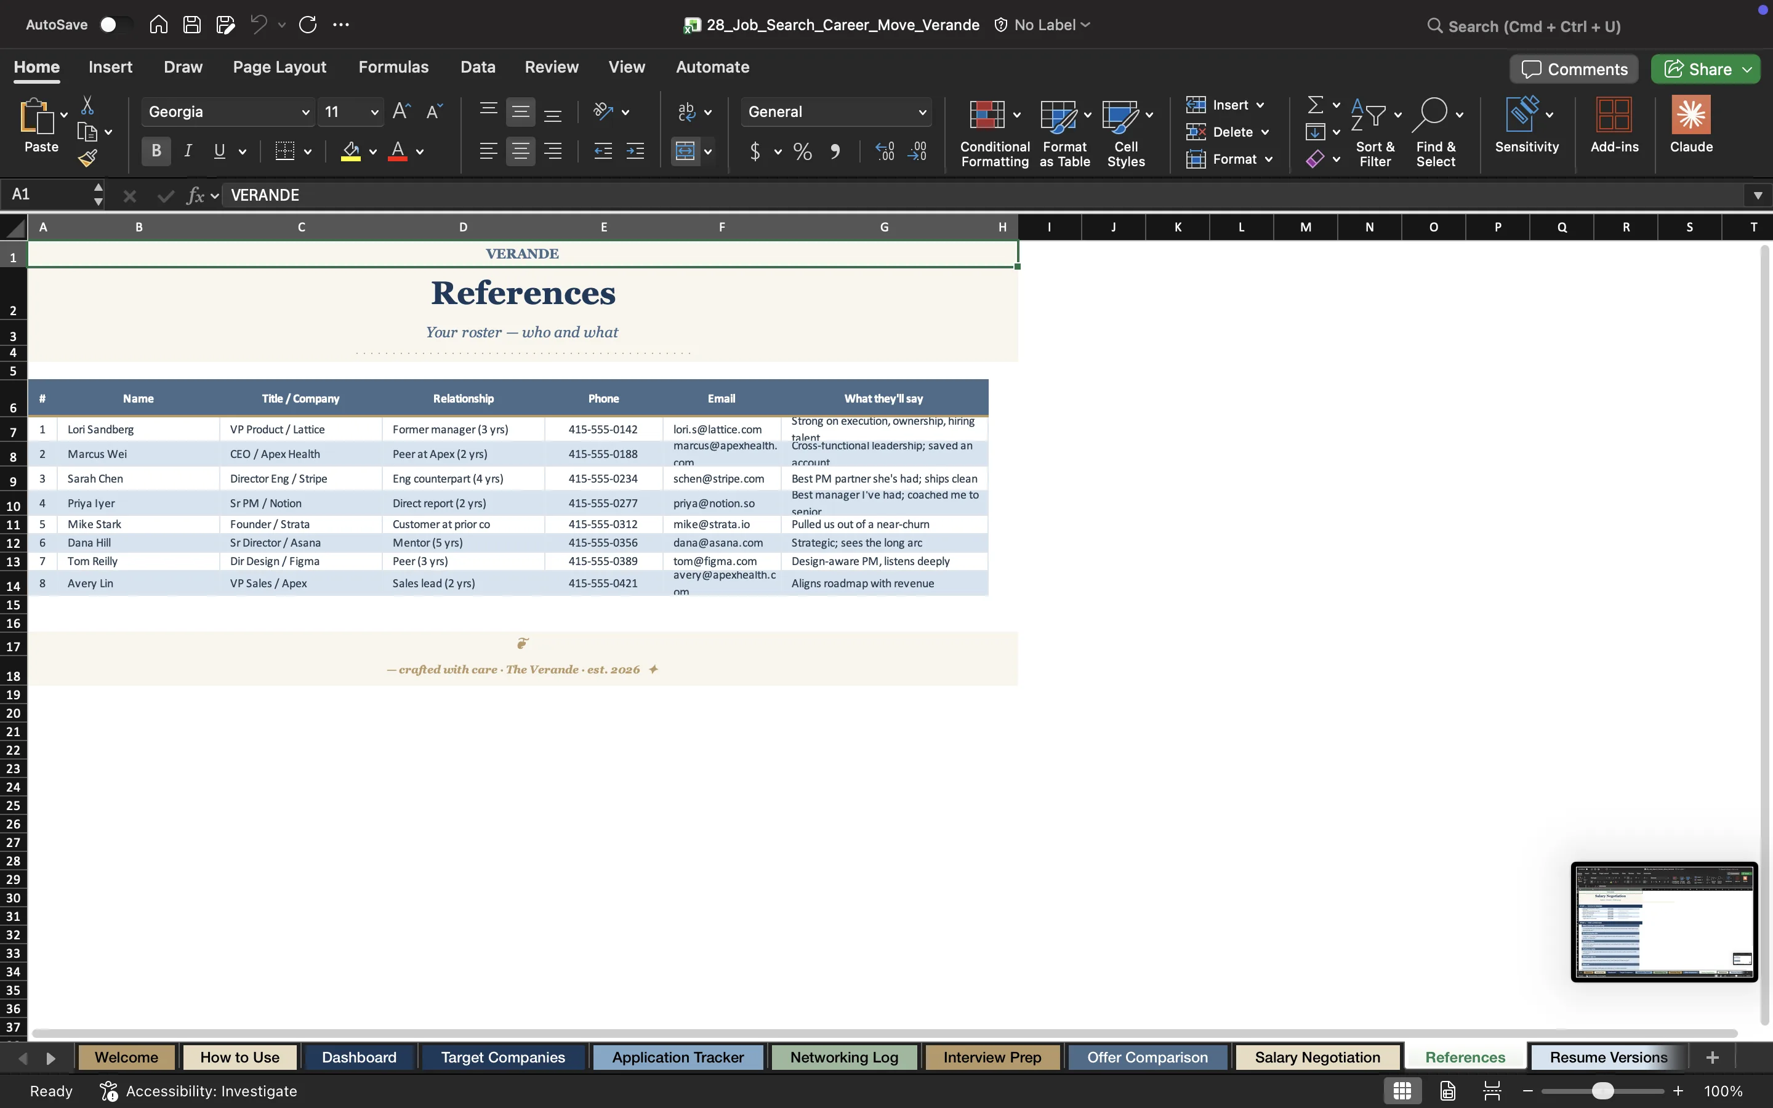
Task: Switch to Page Break Preview in status bar
Action: 1492,1091
